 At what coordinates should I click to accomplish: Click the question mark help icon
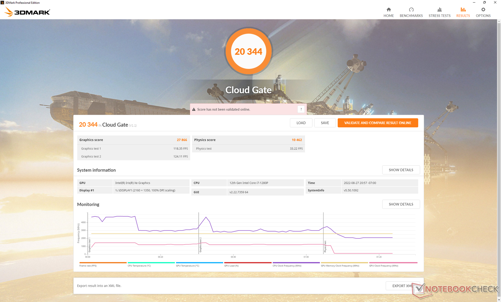coord(301,109)
